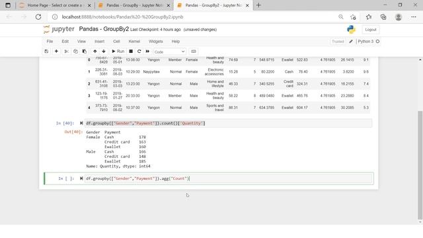Open the Cell menu
The image size is (423, 238).
pos(116,42)
